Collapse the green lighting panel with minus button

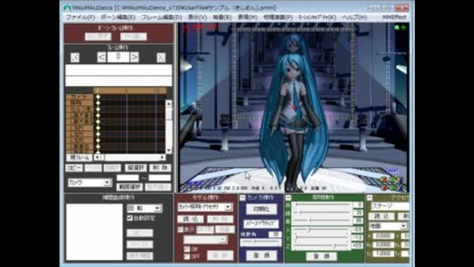(288, 198)
